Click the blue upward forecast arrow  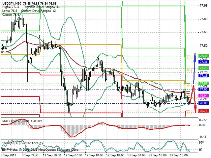pyautogui.click(x=195, y=68)
